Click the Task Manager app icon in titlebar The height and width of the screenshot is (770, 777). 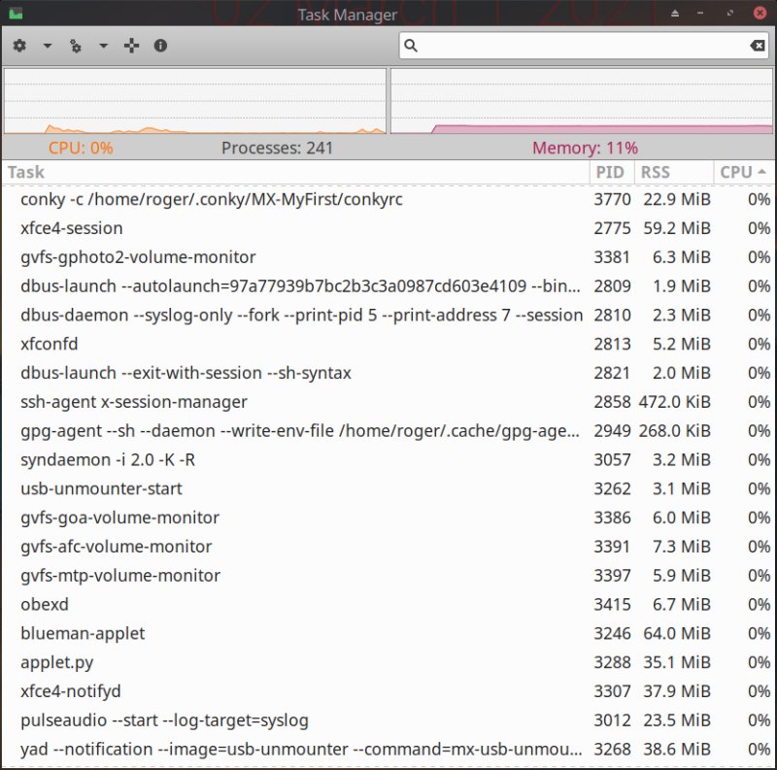tap(14, 14)
